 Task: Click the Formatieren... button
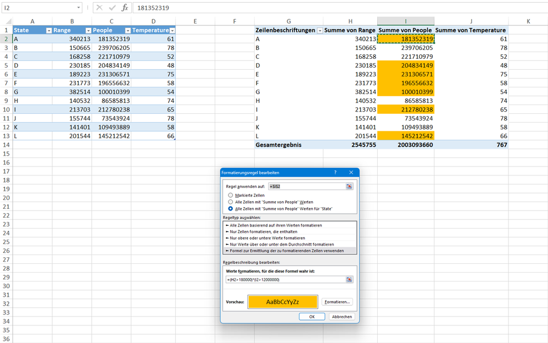337,302
